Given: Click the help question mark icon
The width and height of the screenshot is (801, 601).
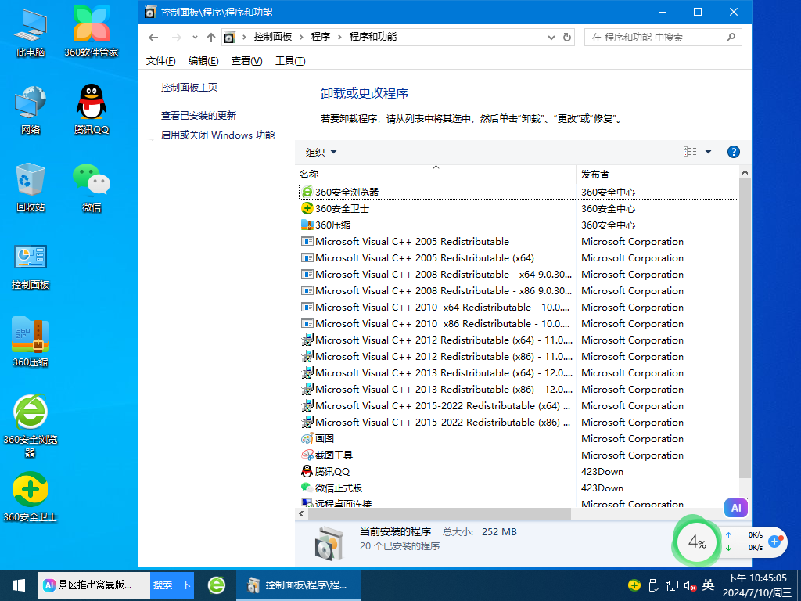Looking at the screenshot, I should coord(733,152).
